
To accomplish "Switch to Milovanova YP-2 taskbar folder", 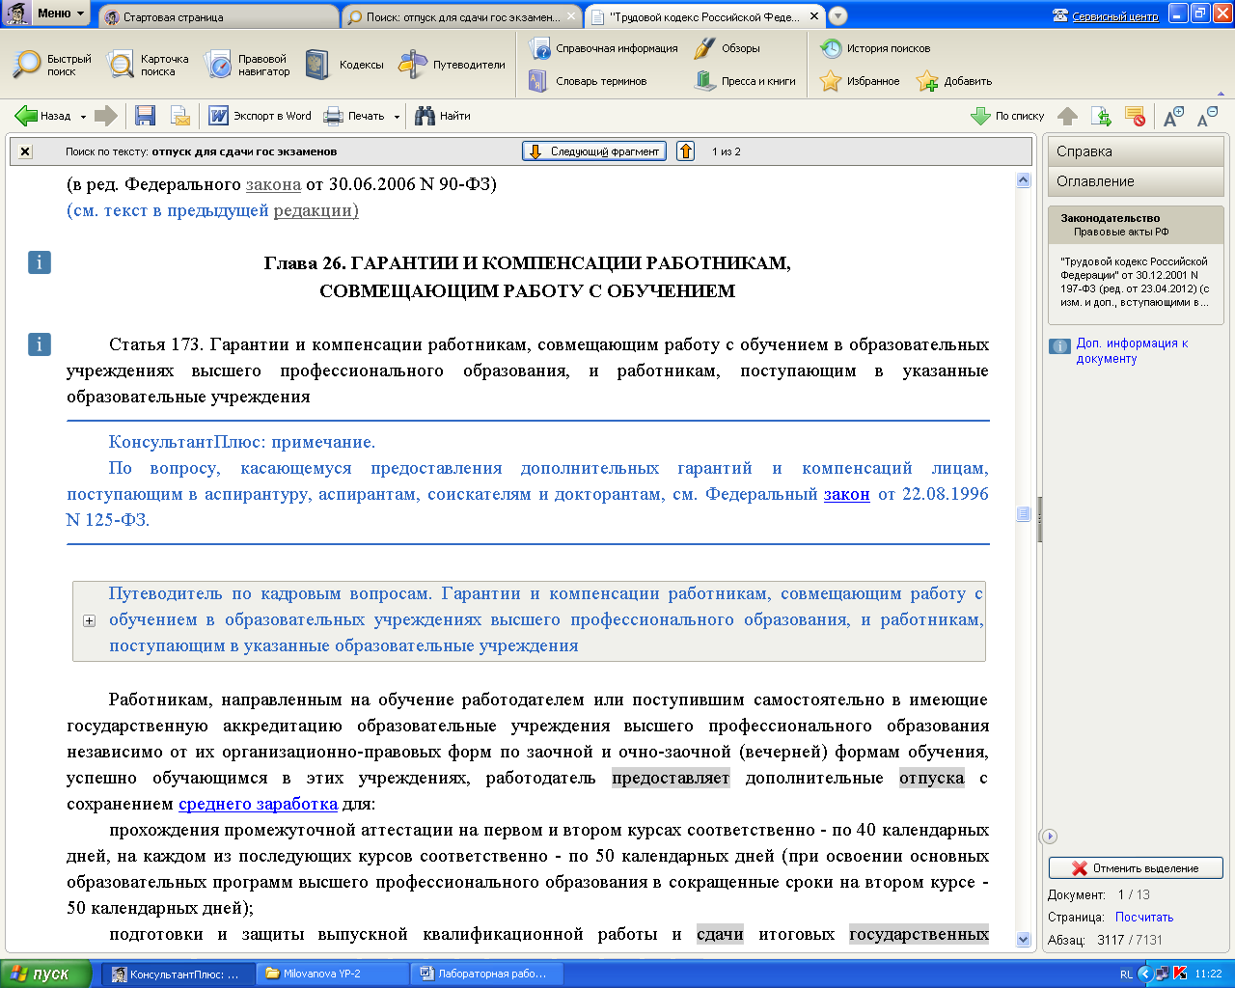I will pos(333,974).
